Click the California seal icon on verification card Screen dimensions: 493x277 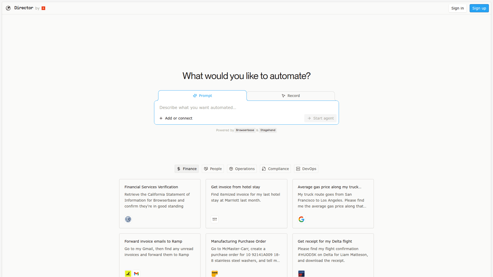[x=128, y=219]
